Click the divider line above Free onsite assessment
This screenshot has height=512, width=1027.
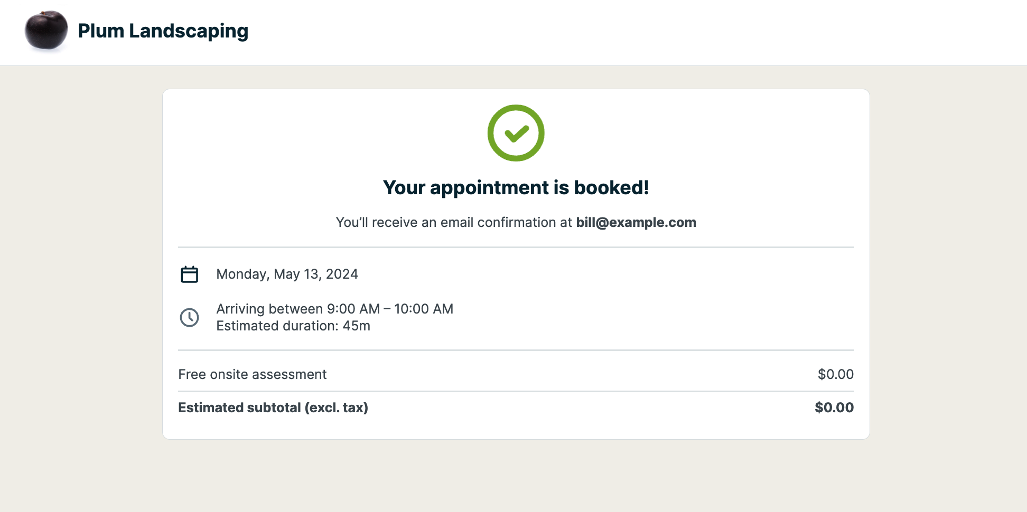pos(516,350)
